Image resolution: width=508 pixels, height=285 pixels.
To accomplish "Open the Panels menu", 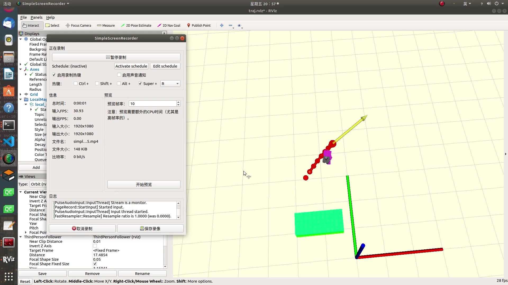I will click(36, 17).
